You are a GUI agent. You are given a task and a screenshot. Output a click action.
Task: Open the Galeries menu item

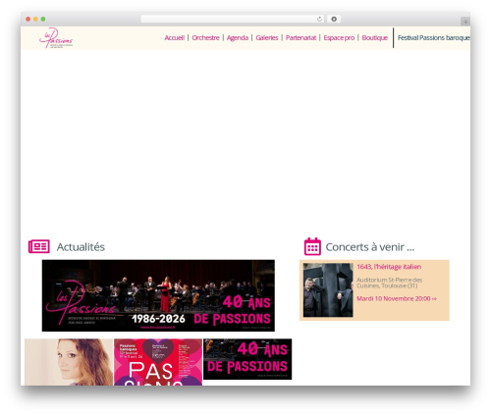coord(267,38)
